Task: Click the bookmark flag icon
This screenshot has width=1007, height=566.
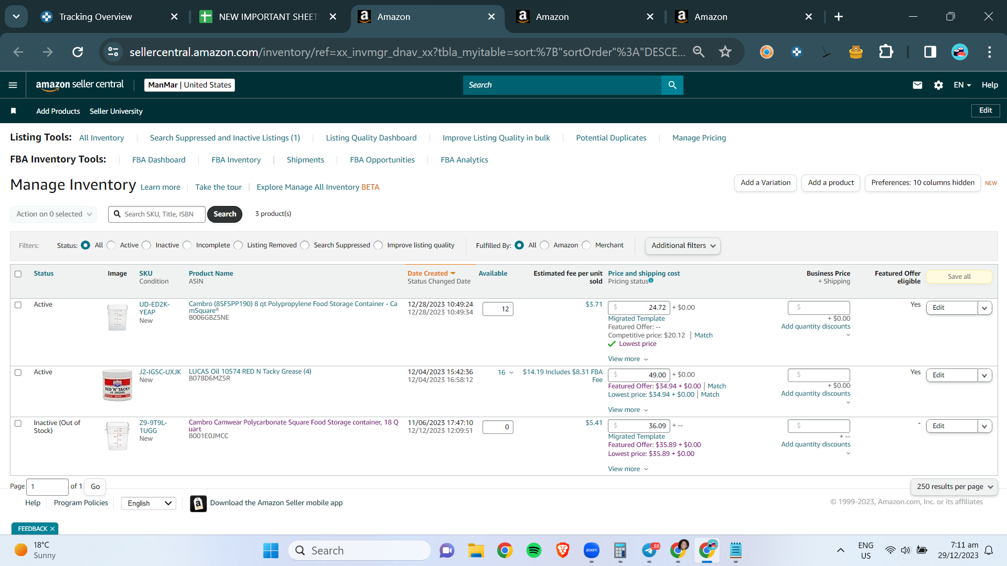Action: point(14,111)
